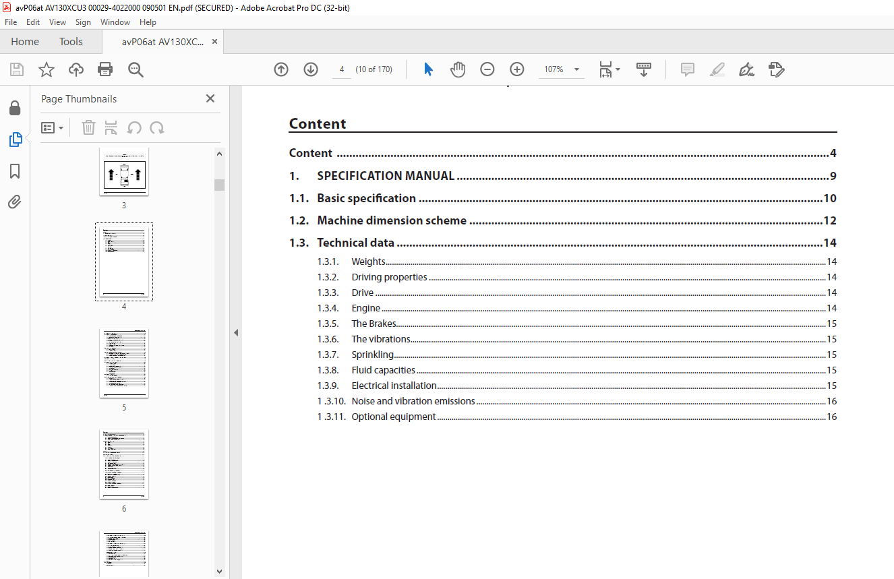Zoom in with the plus circle icon
Screen dimensions: 894x579
click(517, 69)
